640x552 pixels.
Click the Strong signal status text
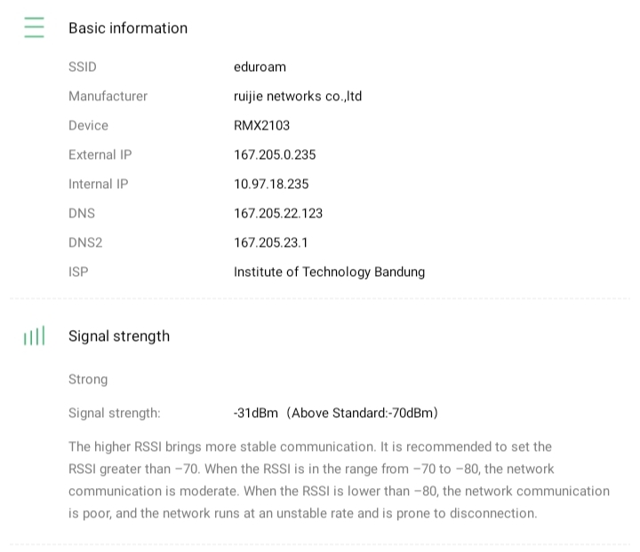(x=88, y=380)
